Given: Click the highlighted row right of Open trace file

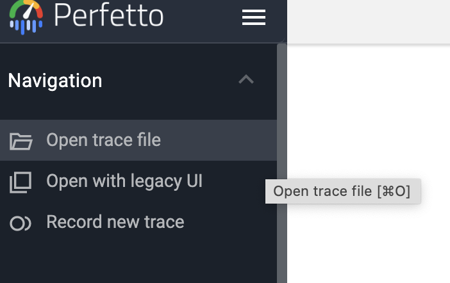Looking at the screenshot, I should (218, 140).
